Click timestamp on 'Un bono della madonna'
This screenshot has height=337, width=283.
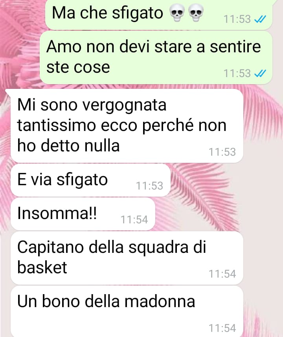(222, 328)
